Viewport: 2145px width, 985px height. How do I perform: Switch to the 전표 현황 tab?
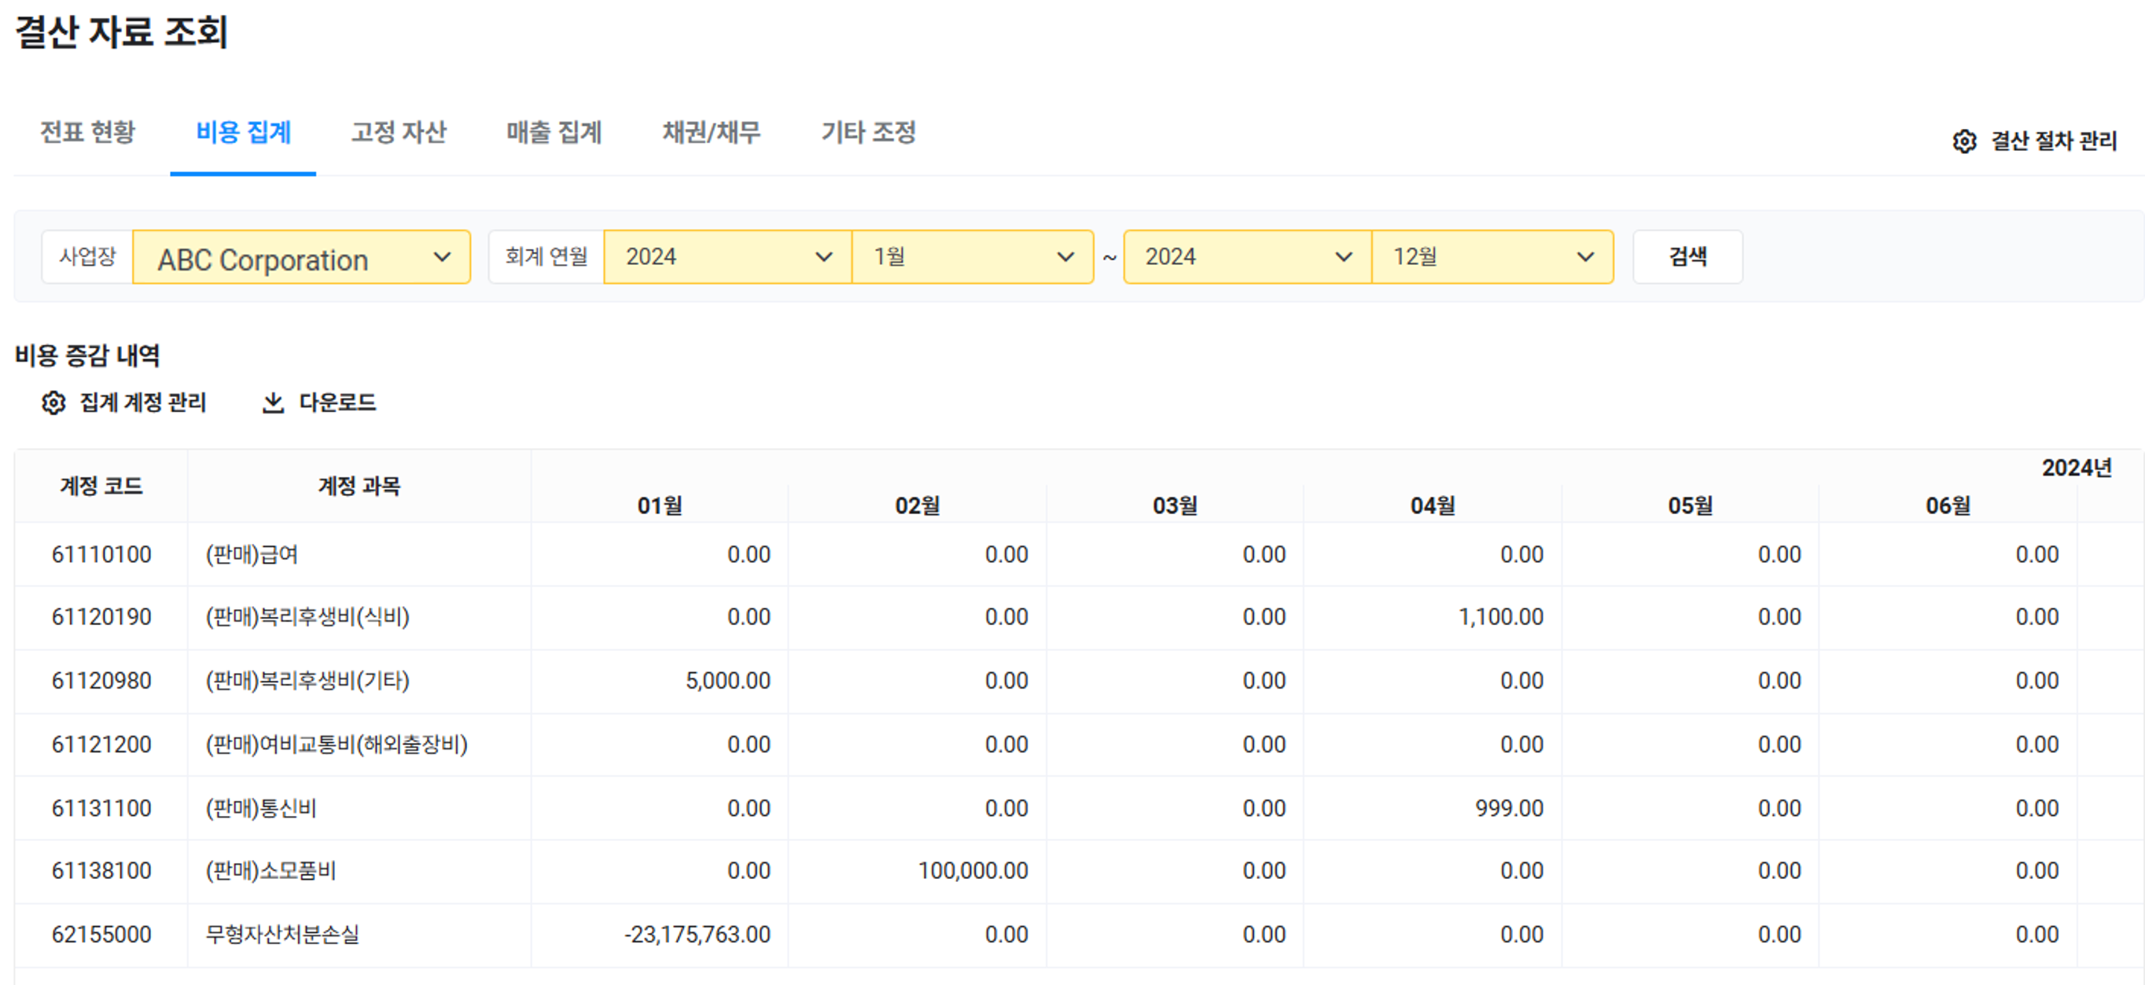pos(87,132)
